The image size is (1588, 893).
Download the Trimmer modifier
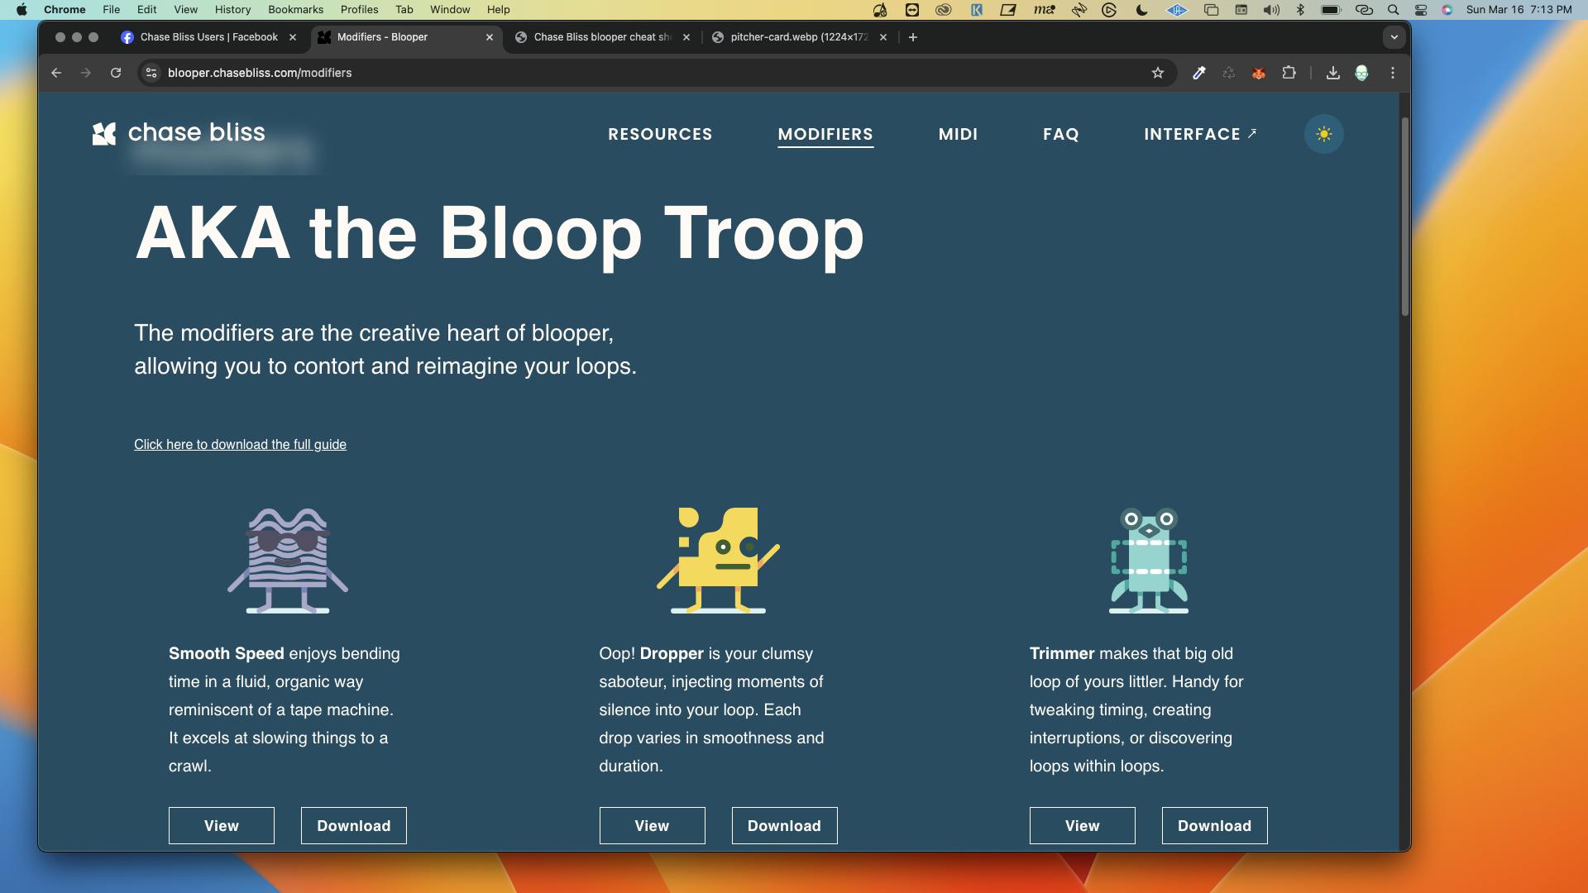pyautogui.click(x=1214, y=825)
